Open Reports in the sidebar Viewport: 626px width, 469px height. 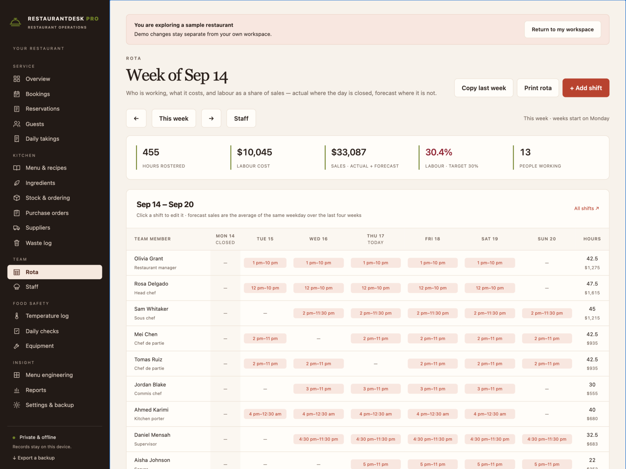tap(55, 390)
